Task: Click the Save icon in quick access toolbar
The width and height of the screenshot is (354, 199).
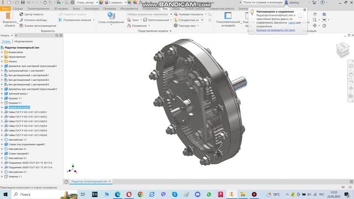Action: (x=23, y=2)
